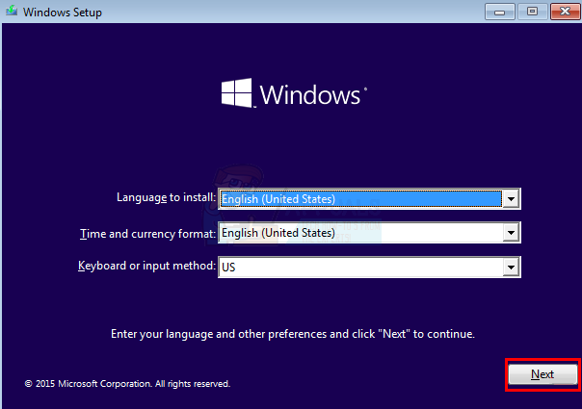The image size is (582, 409).
Task: Select the Language to install combo box field
Action: pyautogui.click(x=369, y=199)
